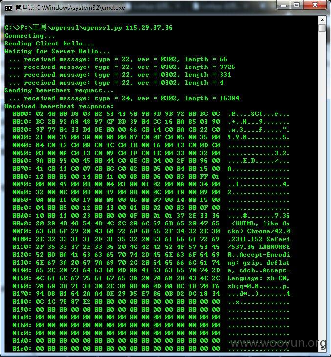Click the www.wooyun.org watermark
The image size is (331, 357).
click(x=278, y=343)
